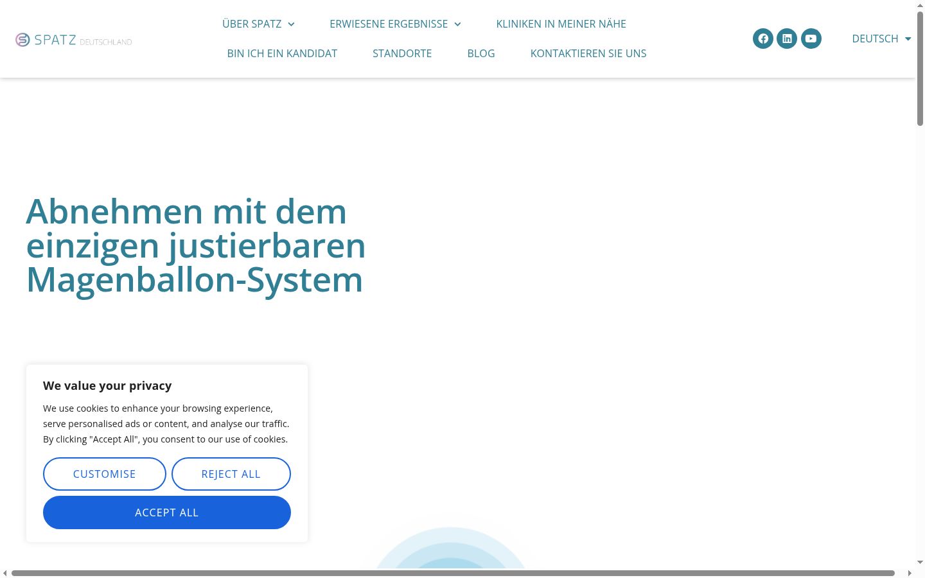Expand the Erwiesene Ergebnisse submenu chevron
Image resolution: width=925 pixels, height=578 pixels.
tap(457, 24)
